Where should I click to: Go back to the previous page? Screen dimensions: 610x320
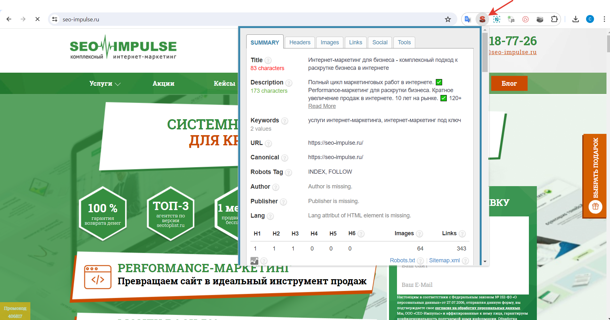coord(9,19)
